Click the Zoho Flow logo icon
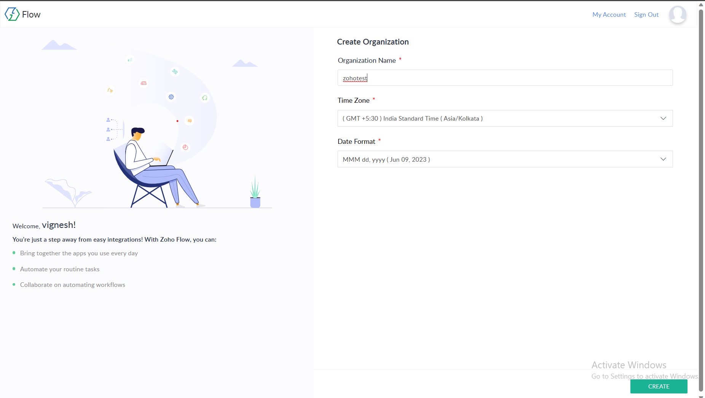This screenshot has width=705, height=398. point(12,14)
